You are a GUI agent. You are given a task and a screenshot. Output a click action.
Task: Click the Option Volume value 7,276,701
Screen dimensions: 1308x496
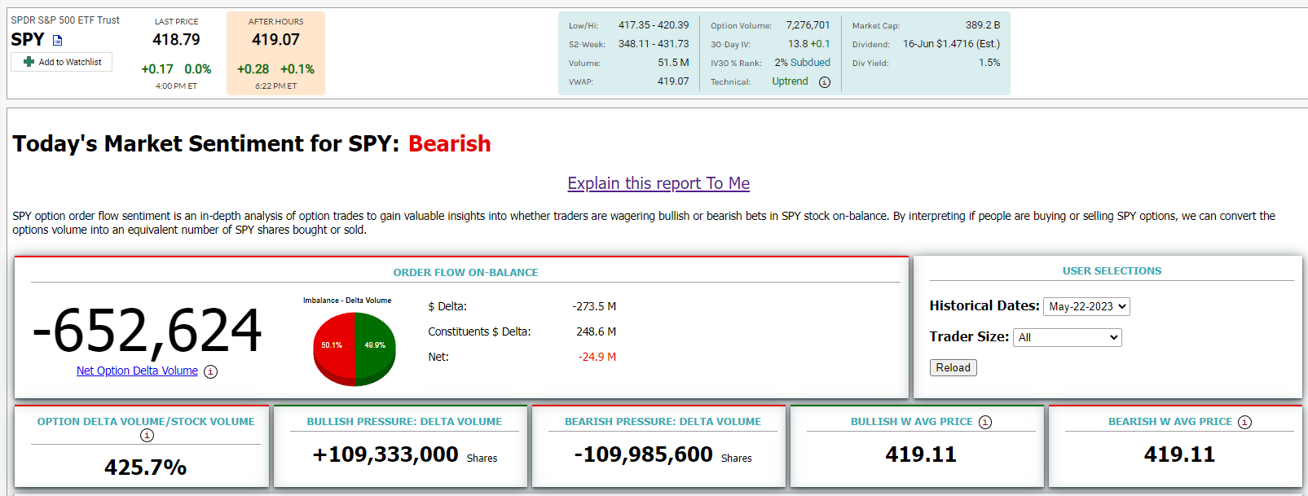808,25
